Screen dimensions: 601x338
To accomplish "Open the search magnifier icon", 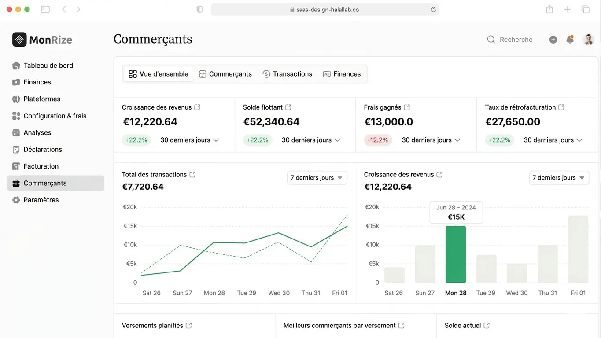I will pyautogui.click(x=491, y=39).
